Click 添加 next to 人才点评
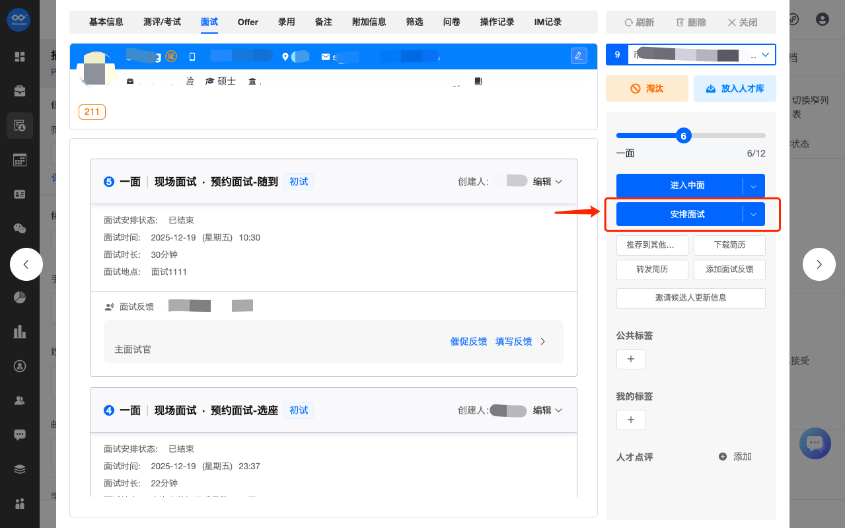845x528 pixels. tap(735, 457)
